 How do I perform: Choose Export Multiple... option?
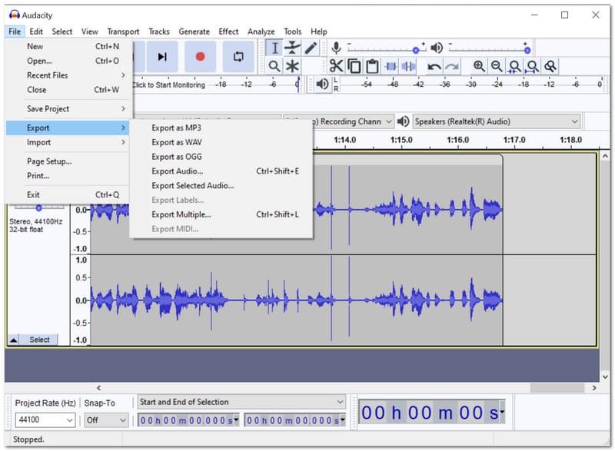221,214
